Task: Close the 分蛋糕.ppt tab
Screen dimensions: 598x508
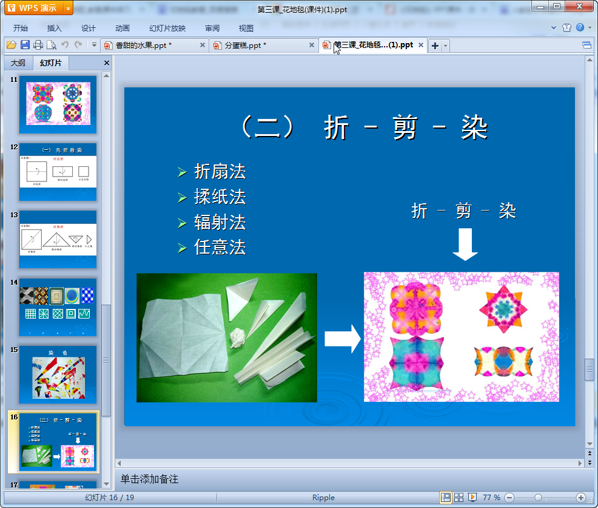Action: (x=312, y=45)
